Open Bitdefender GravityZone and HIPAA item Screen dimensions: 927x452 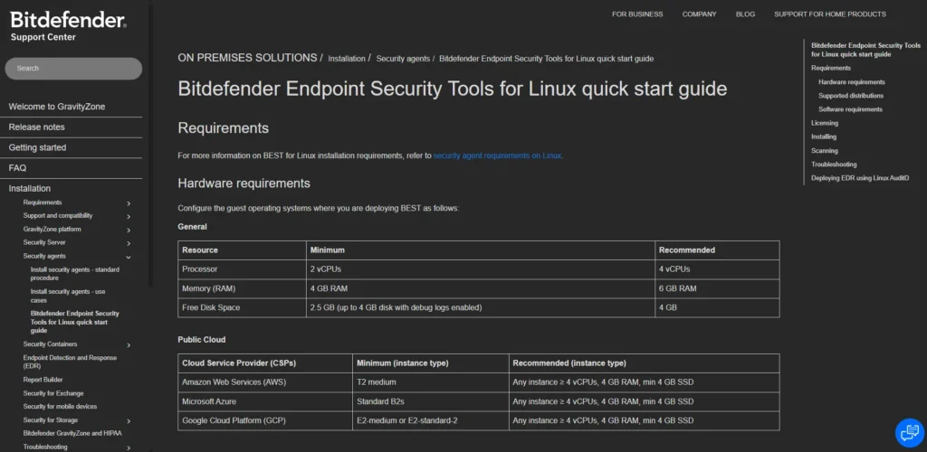[72, 433]
